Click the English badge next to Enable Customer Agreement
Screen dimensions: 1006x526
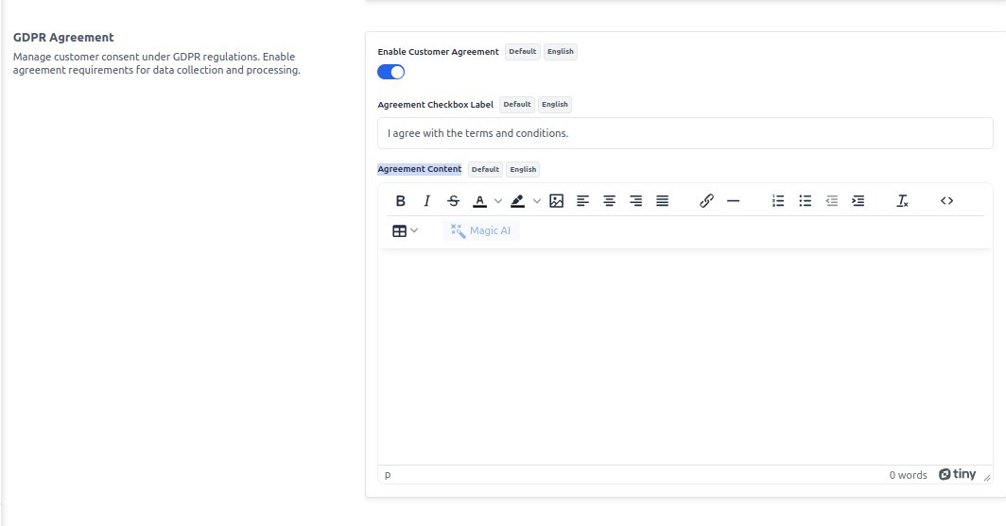(561, 51)
